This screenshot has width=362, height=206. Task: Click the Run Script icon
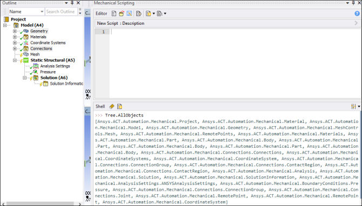coord(138,13)
